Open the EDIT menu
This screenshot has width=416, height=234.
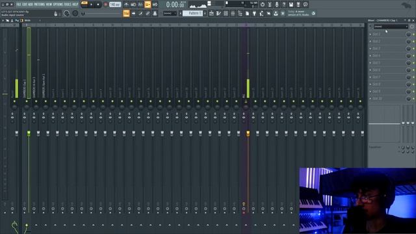25,5
